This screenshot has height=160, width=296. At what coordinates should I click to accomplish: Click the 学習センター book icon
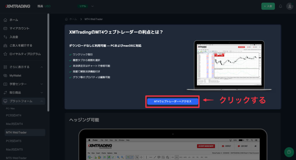(x=5, y=84)
